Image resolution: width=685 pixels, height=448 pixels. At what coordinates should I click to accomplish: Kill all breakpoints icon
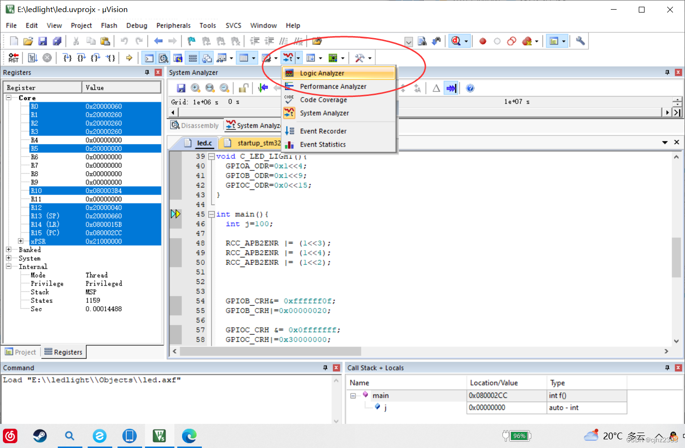(x=527, y=41)
